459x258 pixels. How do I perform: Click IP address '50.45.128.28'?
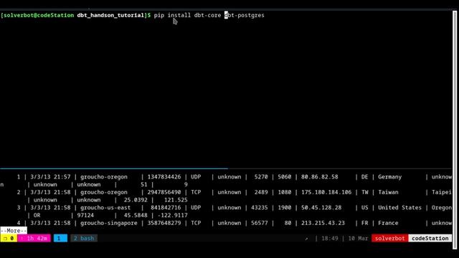tap(321, 207)
